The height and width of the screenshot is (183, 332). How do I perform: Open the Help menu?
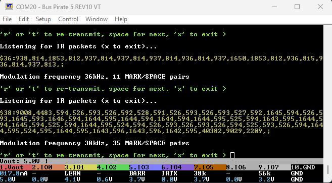pos(121,19)
